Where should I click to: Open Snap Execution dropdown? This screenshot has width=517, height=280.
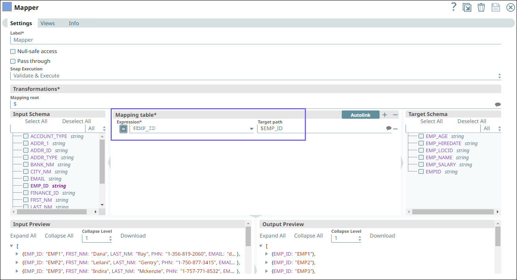256,76
